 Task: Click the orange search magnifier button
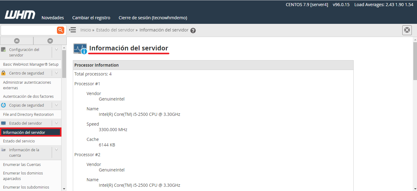[x=60, y=30]
